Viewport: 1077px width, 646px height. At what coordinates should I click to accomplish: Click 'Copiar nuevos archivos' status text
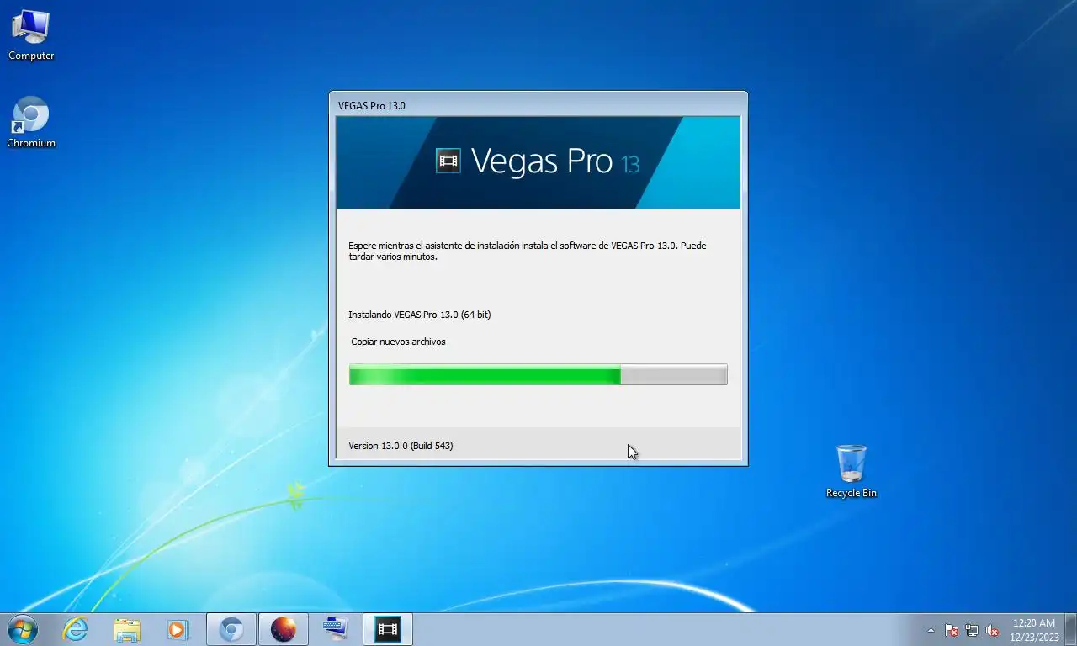tap(398, 342)
